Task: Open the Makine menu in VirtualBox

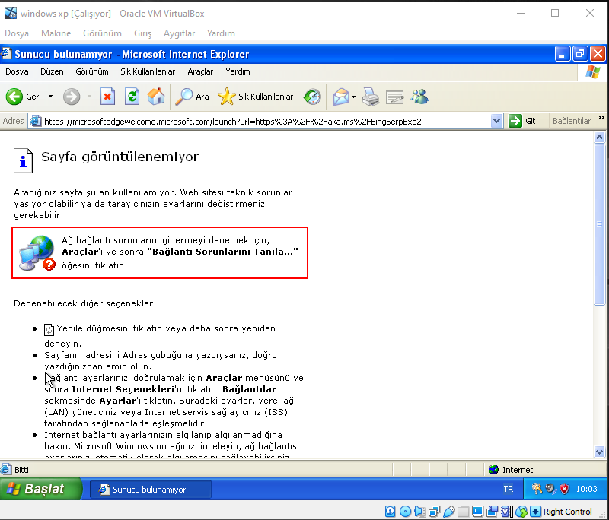Action: click(x=56, y=33)
